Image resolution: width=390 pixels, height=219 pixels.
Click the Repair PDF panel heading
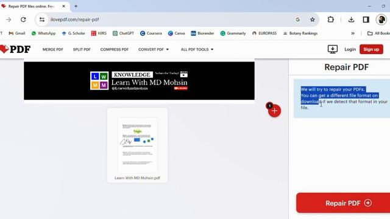coord(347,67)
